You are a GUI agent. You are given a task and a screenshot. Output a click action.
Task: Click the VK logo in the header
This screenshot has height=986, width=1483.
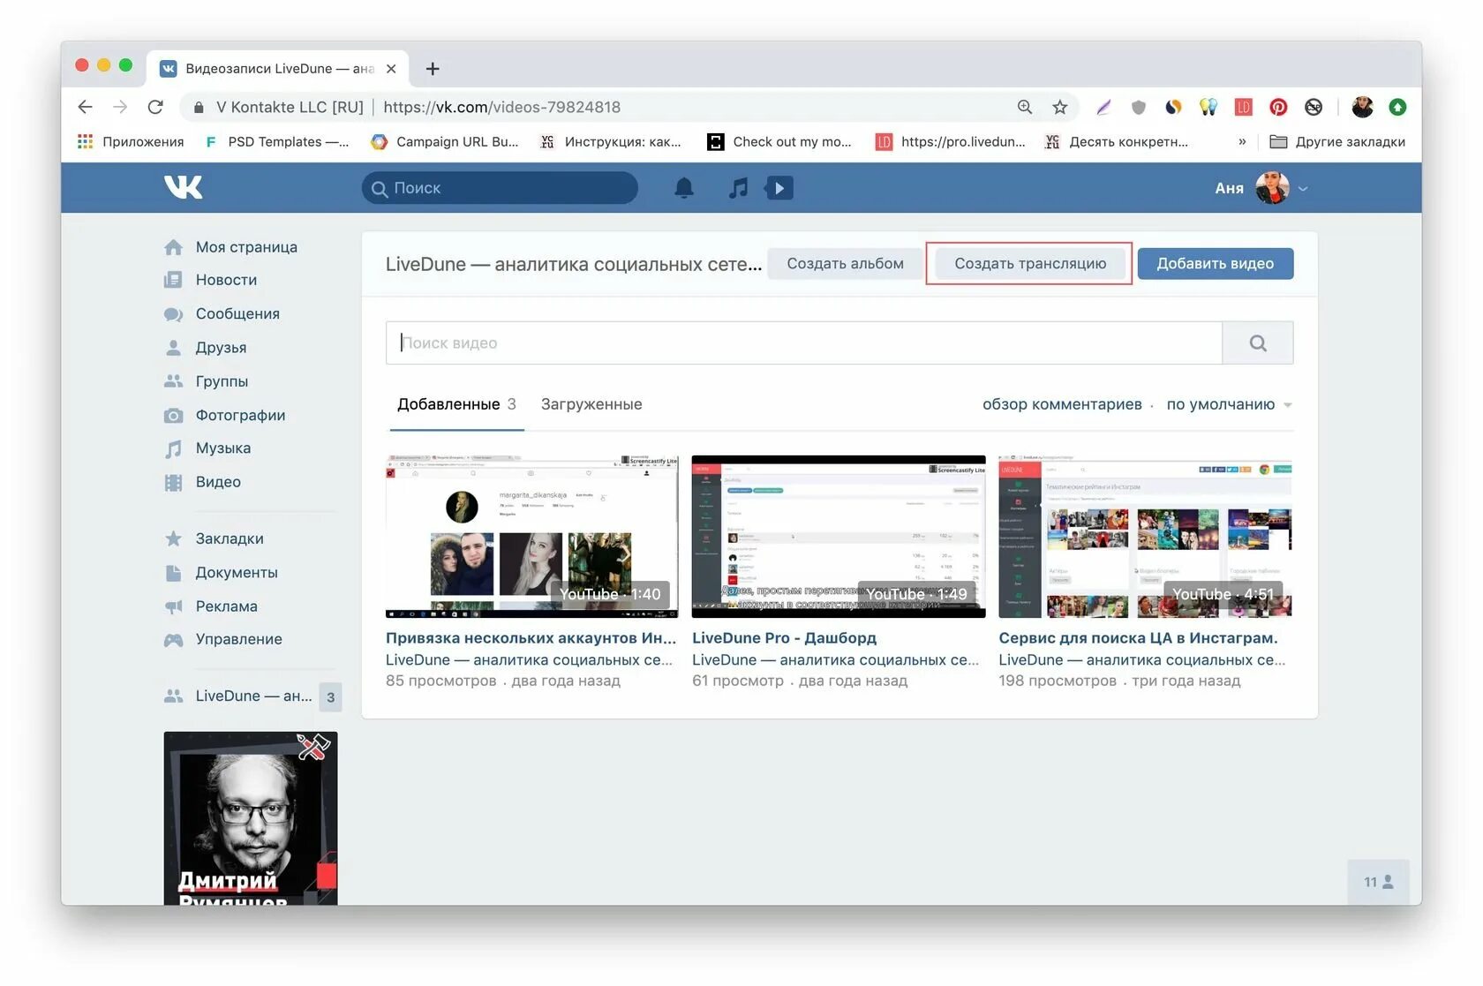click(x=184, y=187)
